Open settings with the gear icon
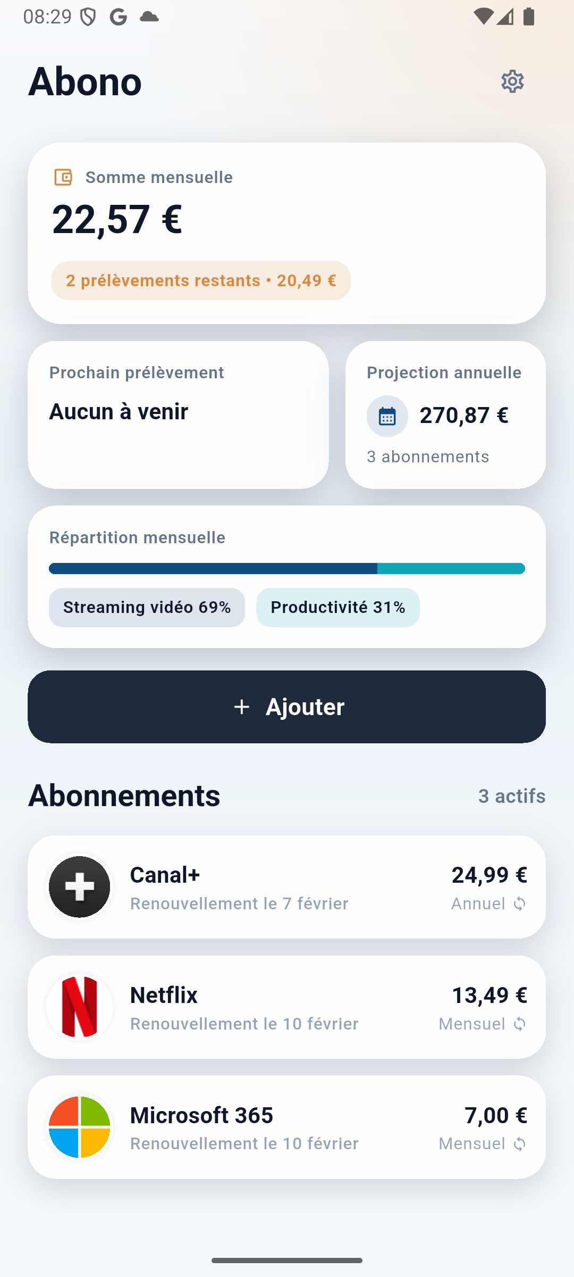Screen dimensions: 574x1277 click(x=512, y=81)
